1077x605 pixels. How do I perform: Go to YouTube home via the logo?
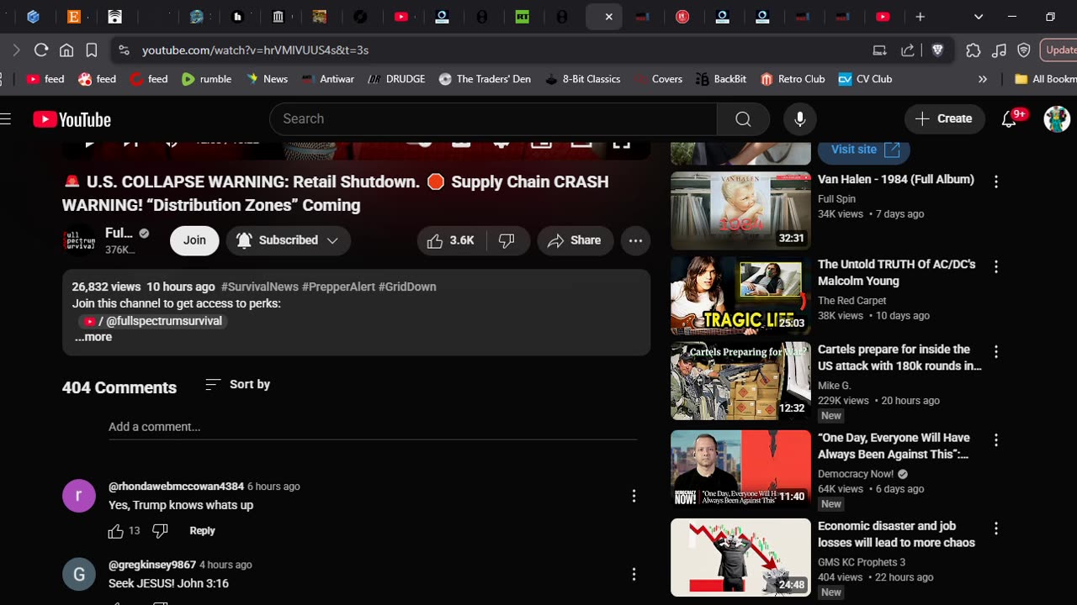pos(72,119)
